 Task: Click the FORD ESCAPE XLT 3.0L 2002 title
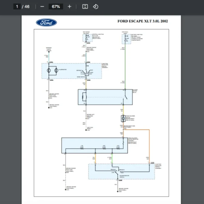coord(142,21)
